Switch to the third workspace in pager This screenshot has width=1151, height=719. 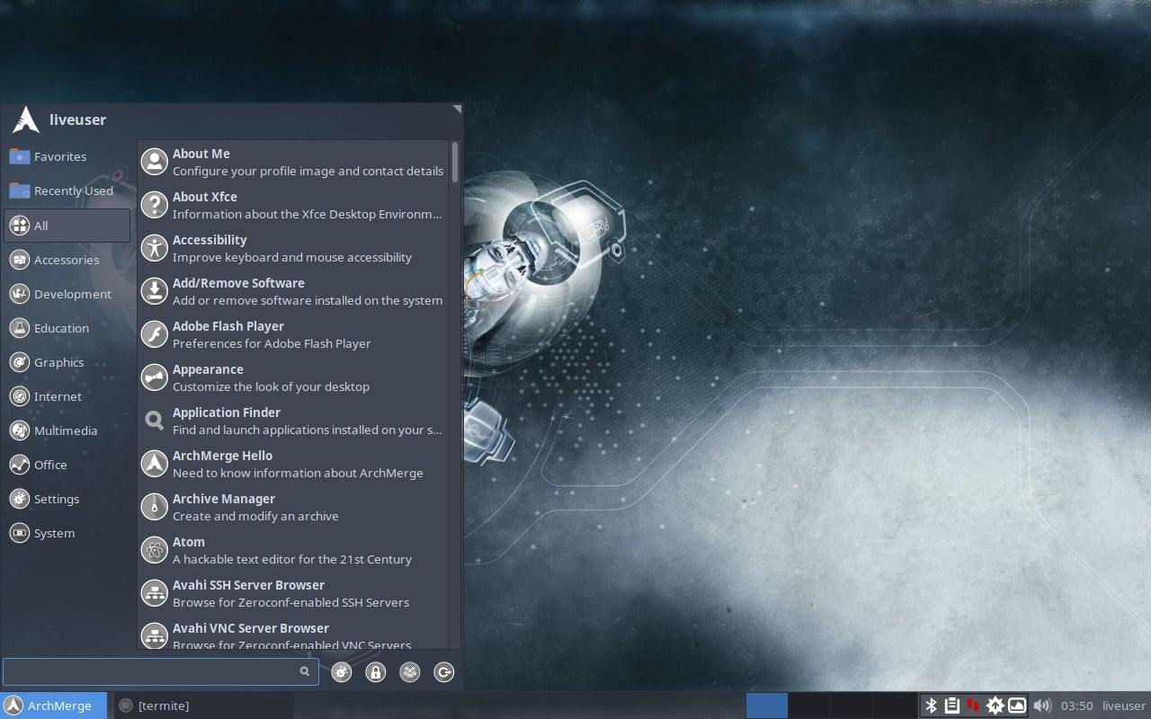tap(851, 706)
